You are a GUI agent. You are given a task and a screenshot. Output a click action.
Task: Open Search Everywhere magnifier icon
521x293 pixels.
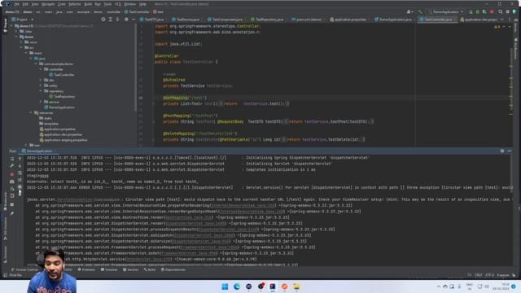[501, 12]
